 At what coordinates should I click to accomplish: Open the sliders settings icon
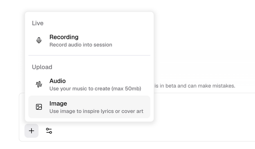point(49,131)
